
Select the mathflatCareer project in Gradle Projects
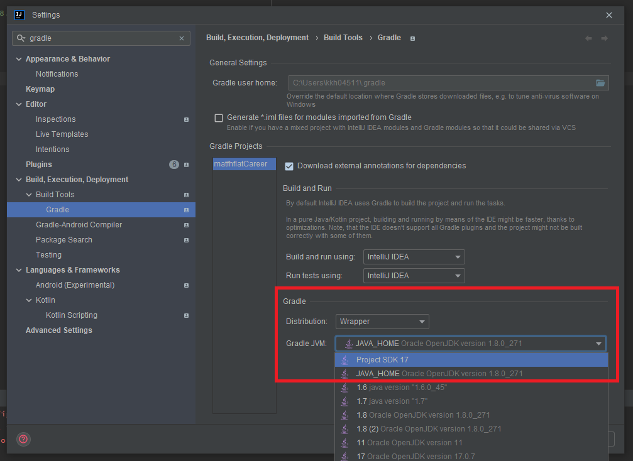(x=244, y=163)
